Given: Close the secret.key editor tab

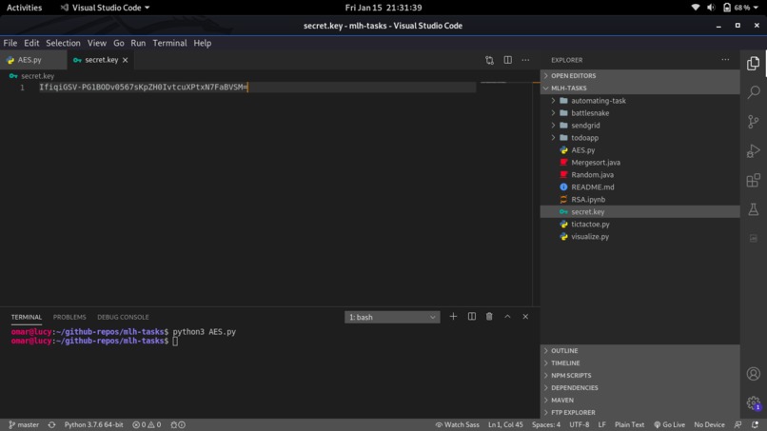Looking at the screenshot, I should pos(126,60).
